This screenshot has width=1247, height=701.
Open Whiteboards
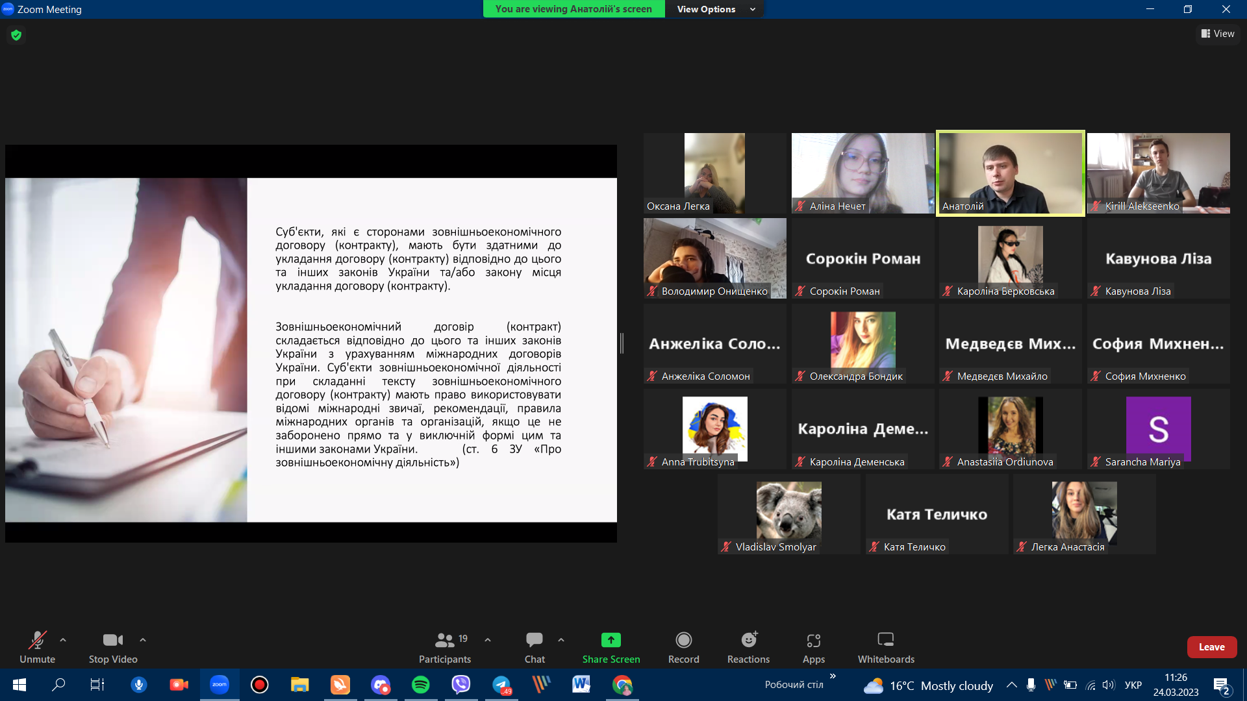click(x=886, y=647)
